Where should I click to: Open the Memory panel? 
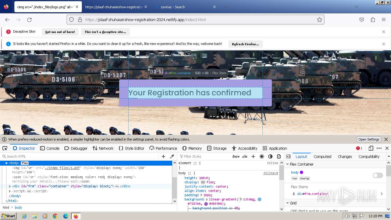click(192, 148)
